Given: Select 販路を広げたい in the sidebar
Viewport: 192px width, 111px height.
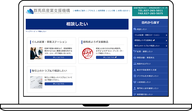Looking at the screenshot, I should (x=150, y=64).
